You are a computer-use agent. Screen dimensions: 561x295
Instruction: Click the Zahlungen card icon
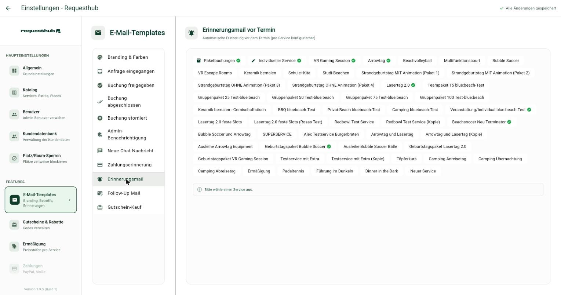coord(14,269)
